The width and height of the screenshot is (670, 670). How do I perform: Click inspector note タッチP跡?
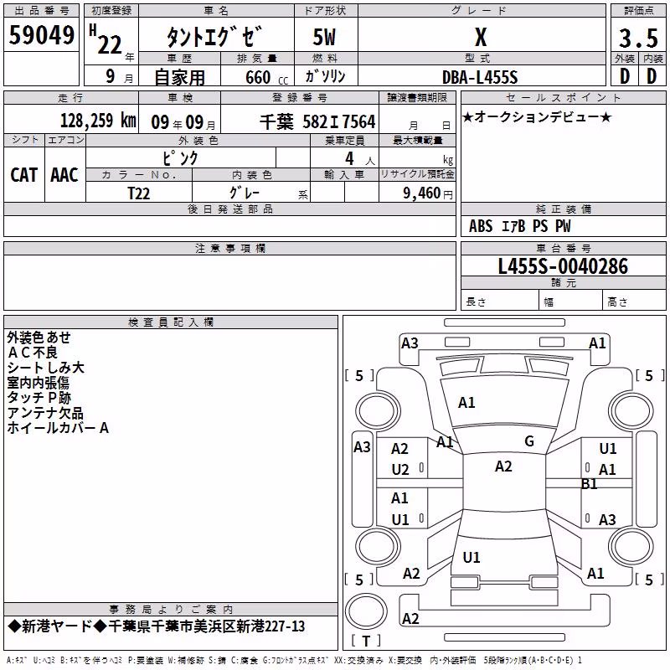click(39, 398)
